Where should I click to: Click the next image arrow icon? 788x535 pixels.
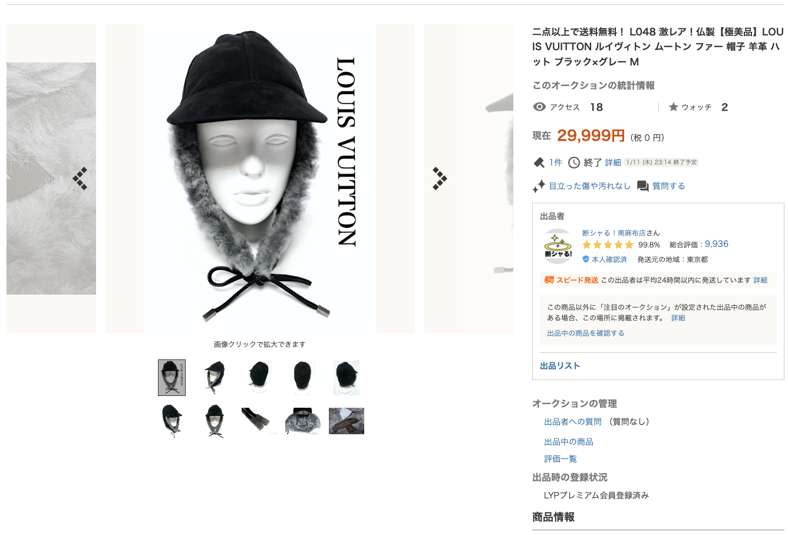click(x=440, y=179)
